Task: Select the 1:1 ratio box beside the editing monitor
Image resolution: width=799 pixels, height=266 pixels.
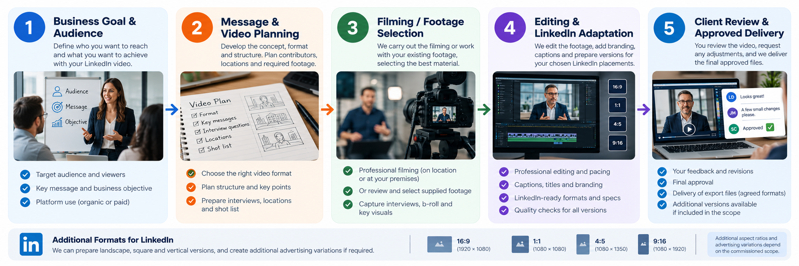Action: [617, 105]
